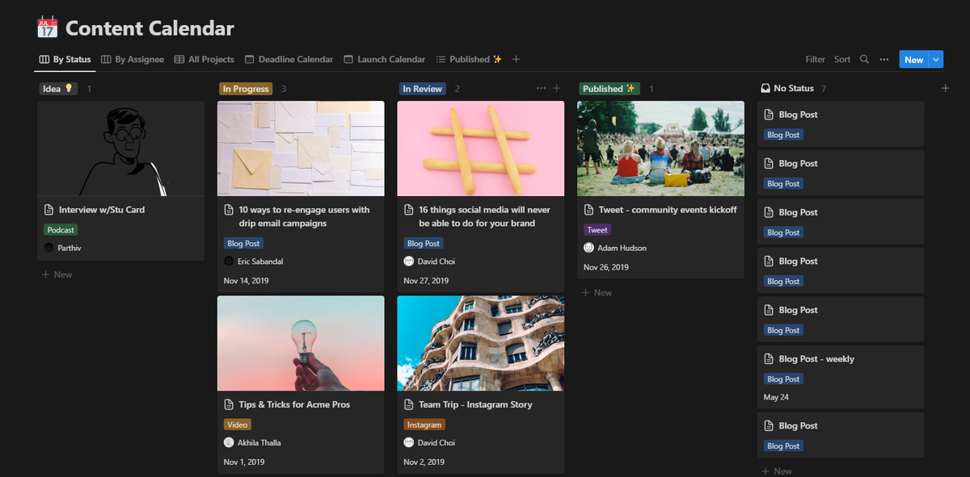Viewport: 970px width, 477px height.
Task: Open the three-dot options menu next to Search
Action: tap(884, 59)
